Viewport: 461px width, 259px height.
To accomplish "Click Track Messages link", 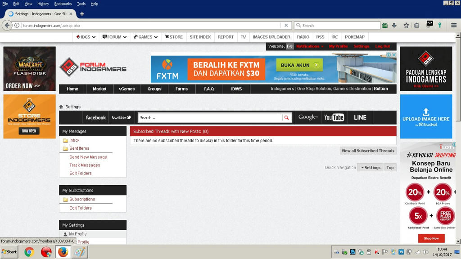I will point(85,165).
